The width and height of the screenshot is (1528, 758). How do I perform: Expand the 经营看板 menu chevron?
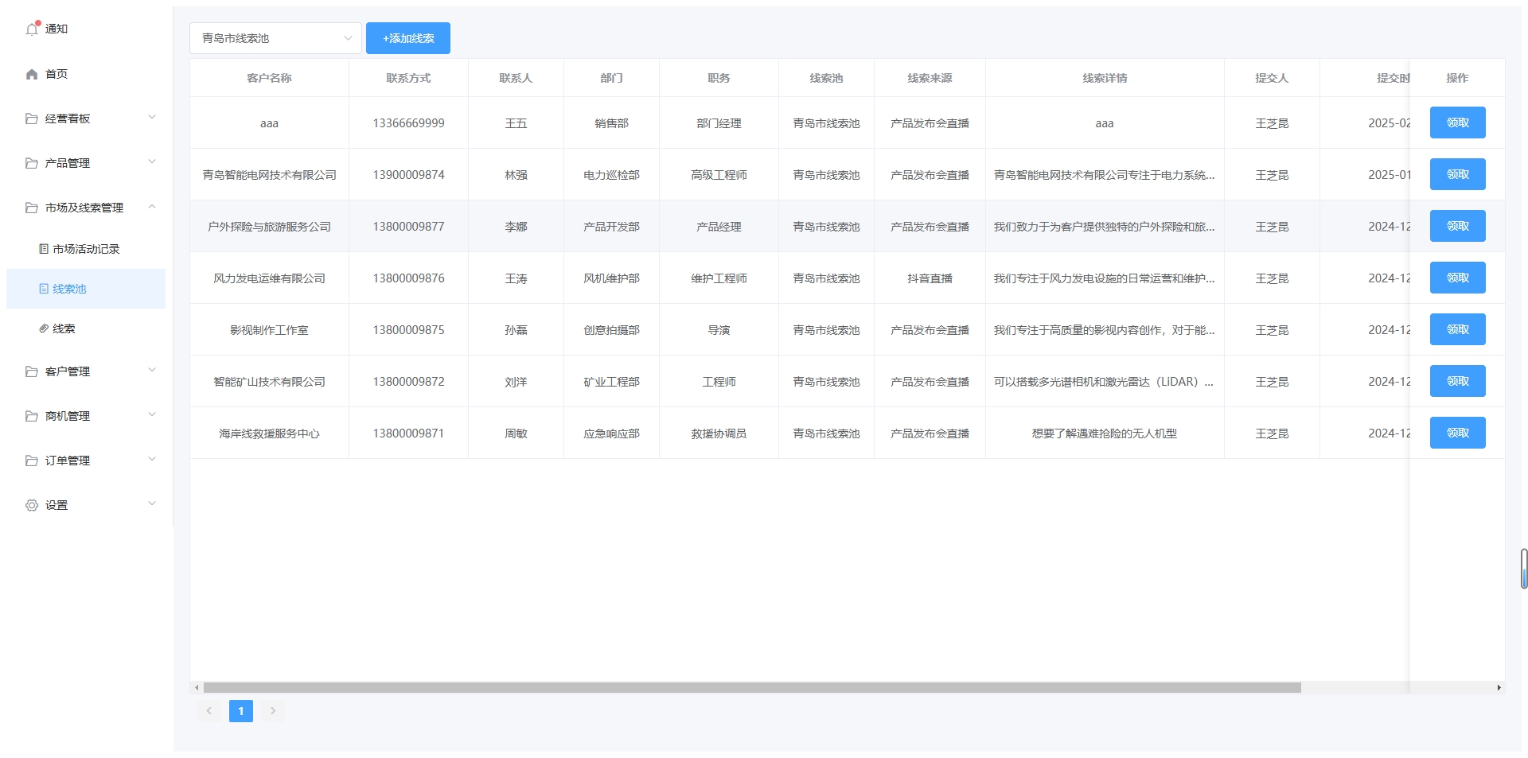[x=152, y=118]
